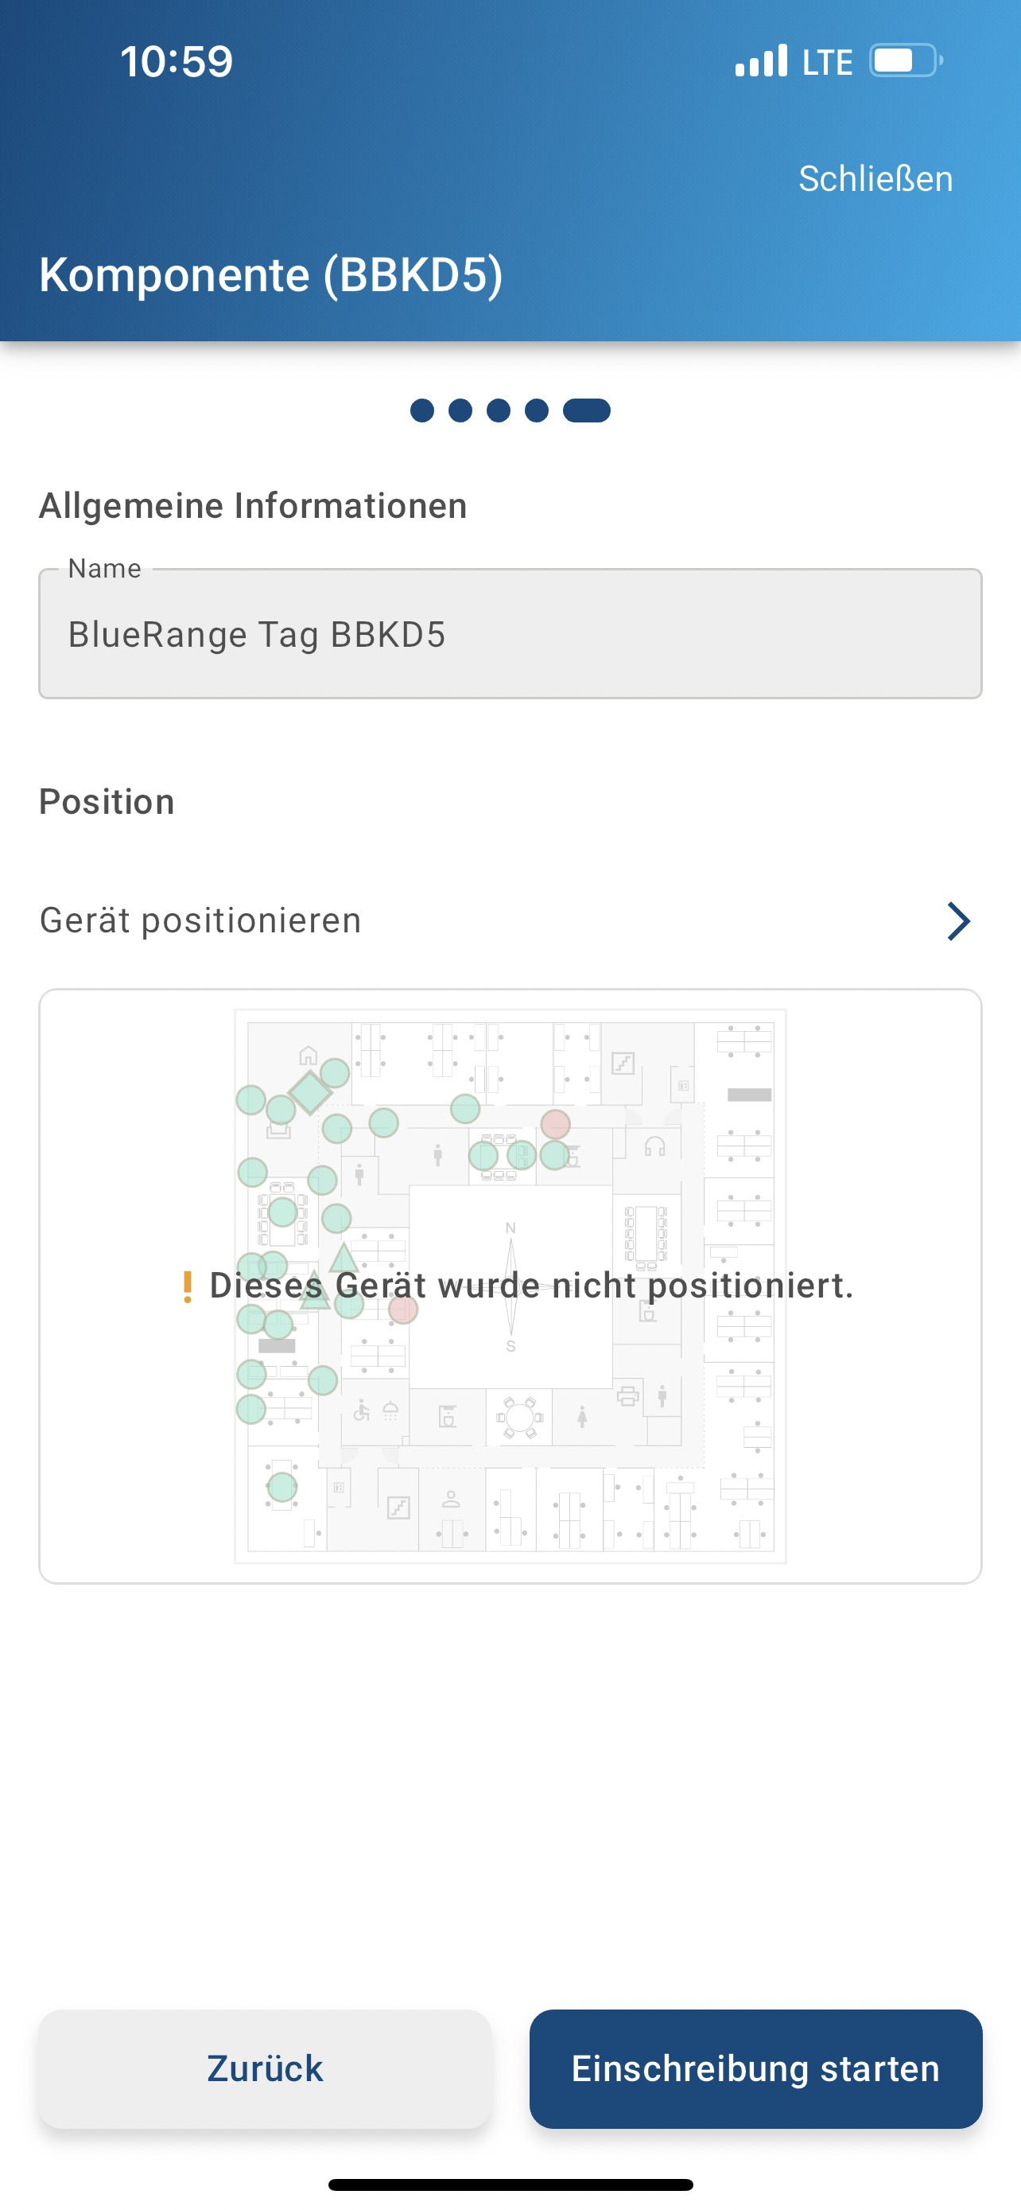Viewport: 1021px width, 2210px height.
Task: Tap the headphones room icon on the map
Action: [655, 1146]
